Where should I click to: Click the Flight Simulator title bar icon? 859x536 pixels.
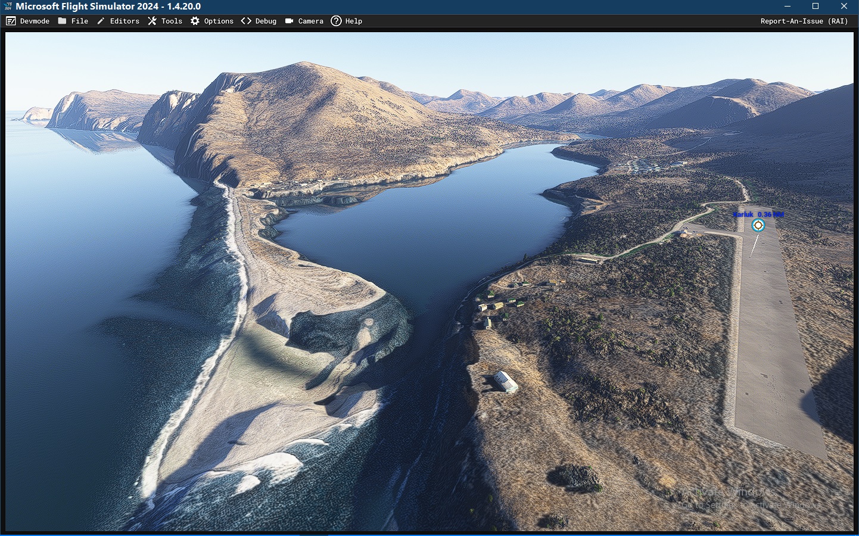(x=8, y=6)
